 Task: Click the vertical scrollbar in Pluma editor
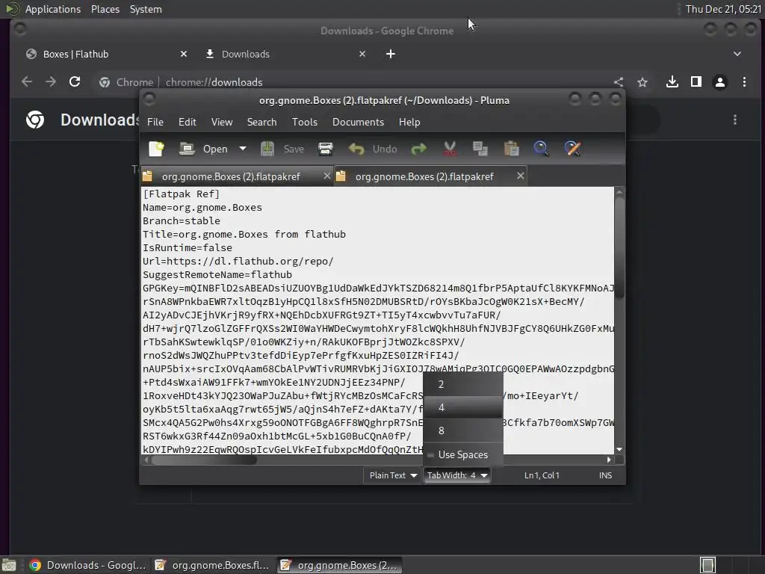[x=619, y=247]
